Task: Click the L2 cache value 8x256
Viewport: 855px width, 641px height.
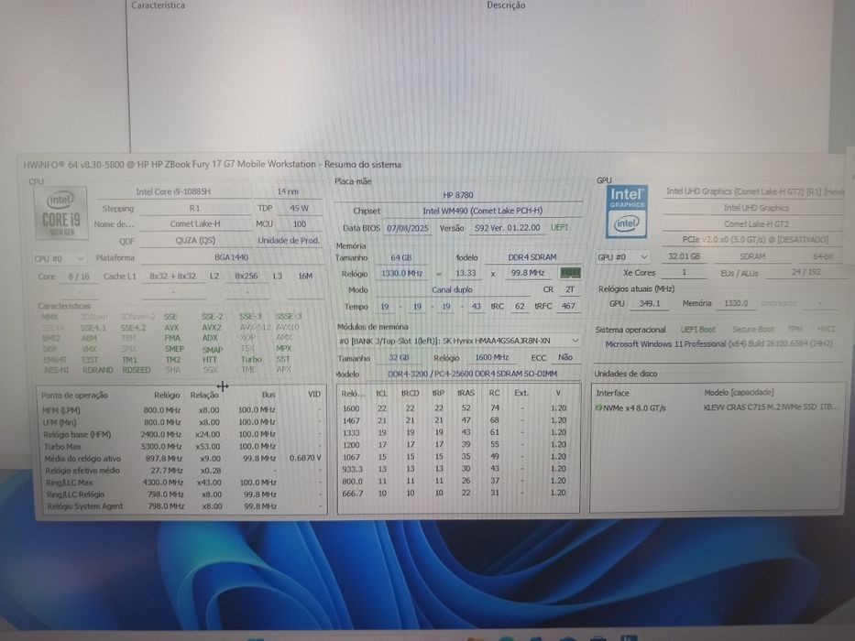Action: (247, 277)
